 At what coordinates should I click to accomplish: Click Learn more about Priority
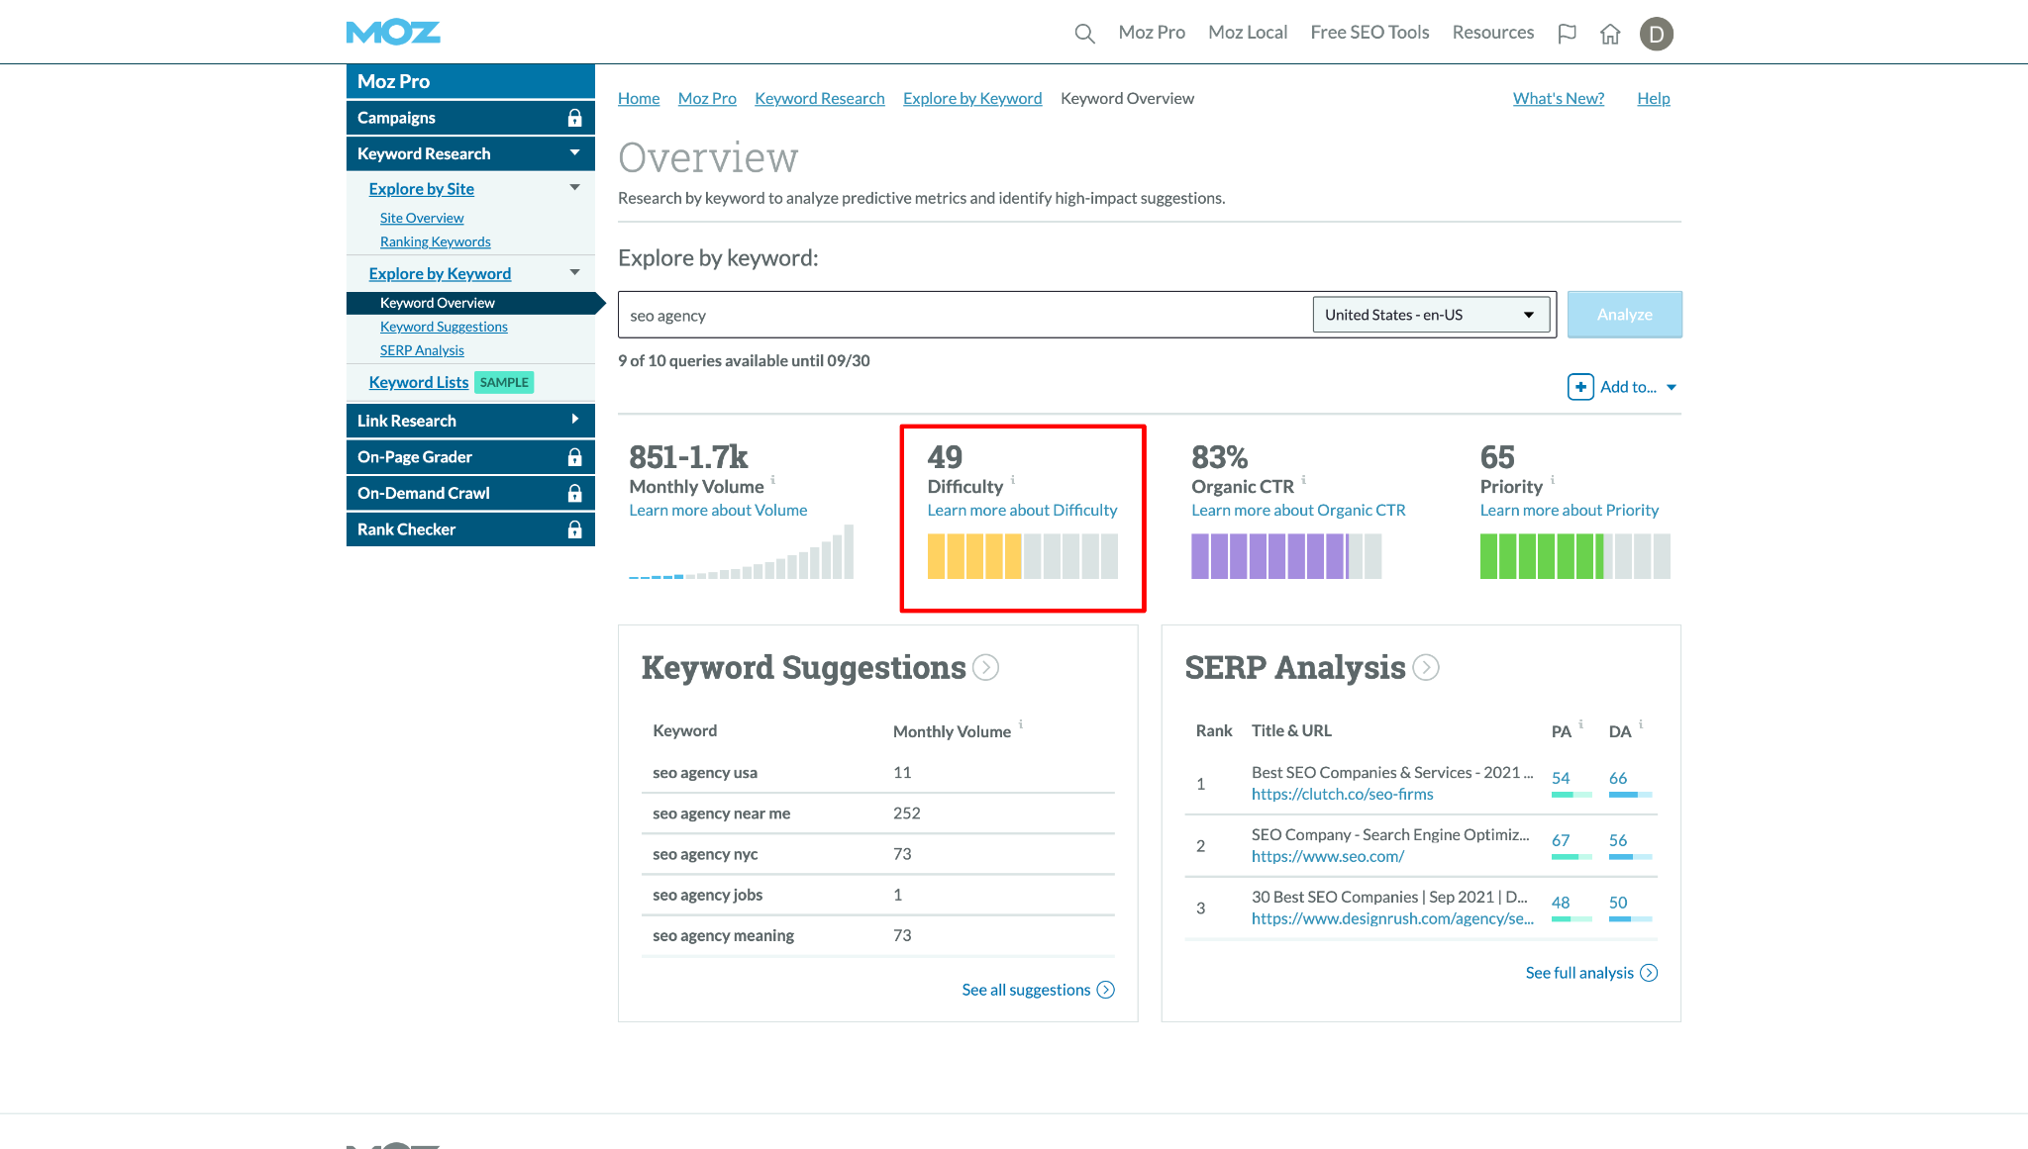(1570, 511)
